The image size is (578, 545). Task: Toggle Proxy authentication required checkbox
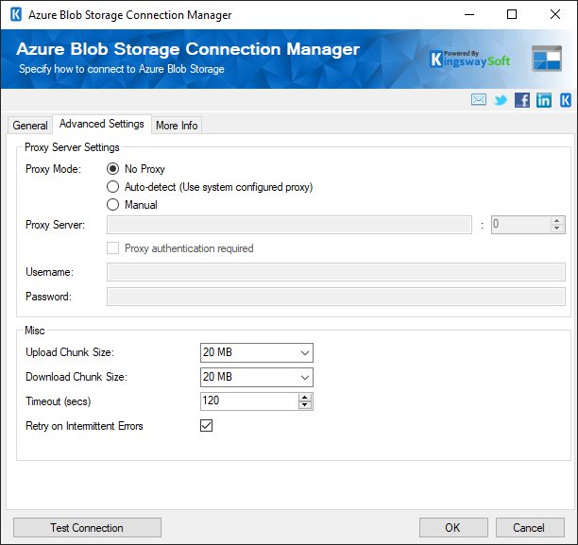point(112,248)
